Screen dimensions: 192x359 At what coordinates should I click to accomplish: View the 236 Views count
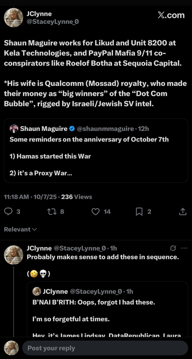pos(76,197)
